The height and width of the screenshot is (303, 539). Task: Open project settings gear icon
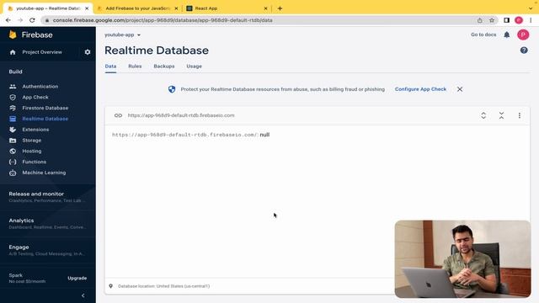[x=88, y=52]
